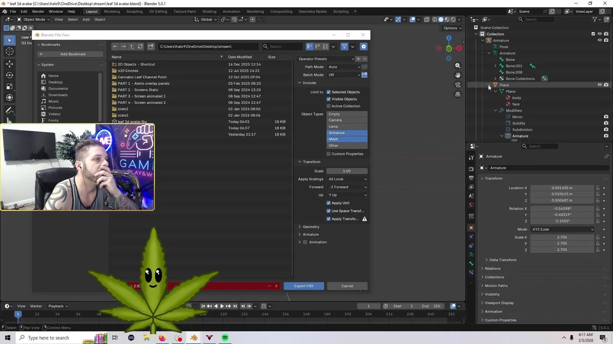The image size is (613, 344).
Task: Switch to the Sculpting workspace tab
Action: coord(134,11)
